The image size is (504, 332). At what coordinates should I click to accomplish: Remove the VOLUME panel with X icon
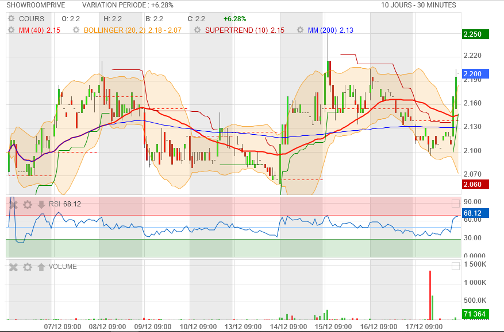(x=13, y=267)
